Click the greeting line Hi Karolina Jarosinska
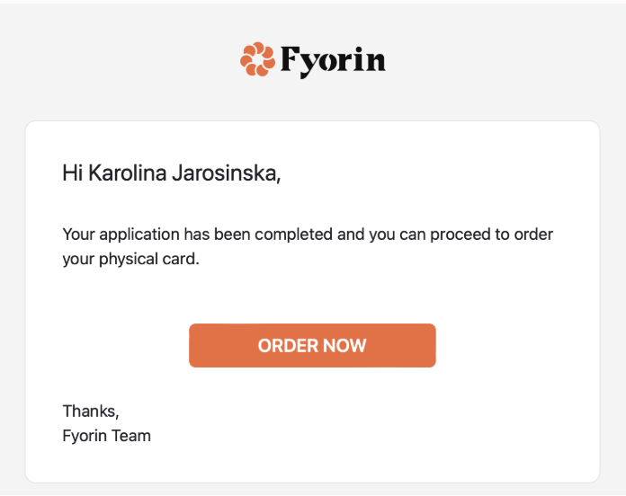 tap(172, 173)
